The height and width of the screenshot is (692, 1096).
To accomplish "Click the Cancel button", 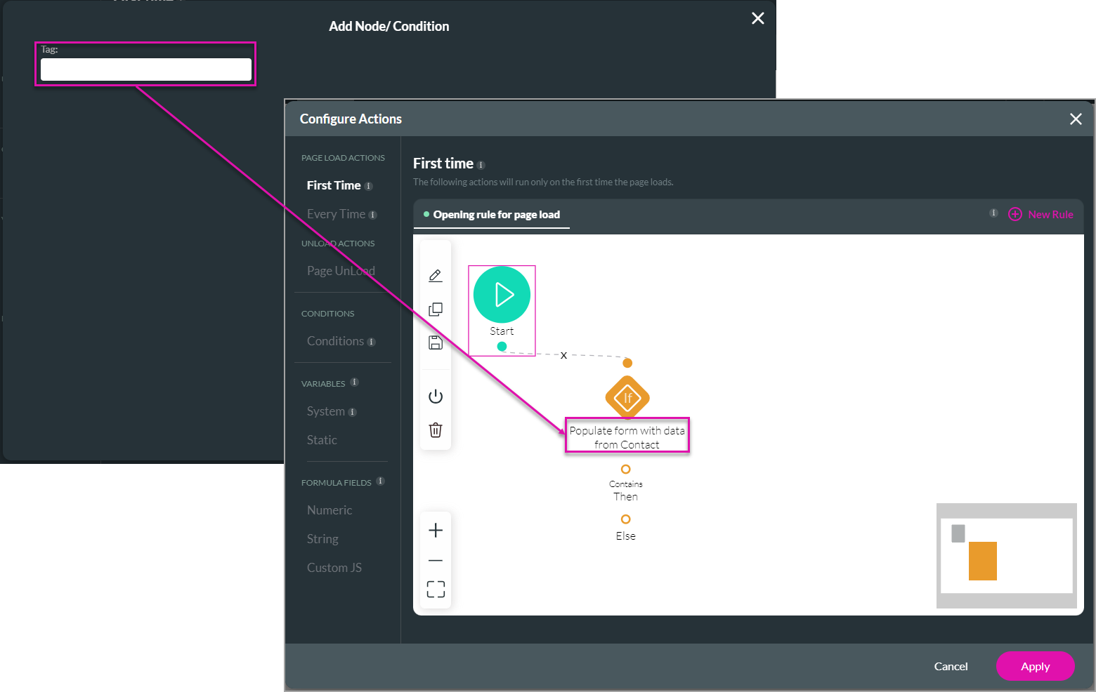I will click(951, 666).
